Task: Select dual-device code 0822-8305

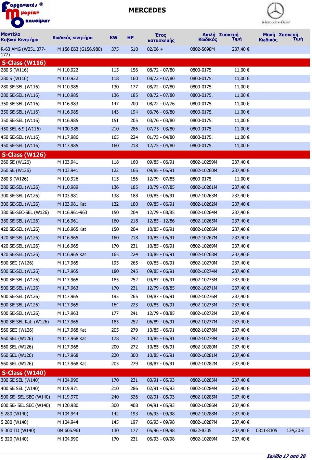Action: click(x=201, y=431)
